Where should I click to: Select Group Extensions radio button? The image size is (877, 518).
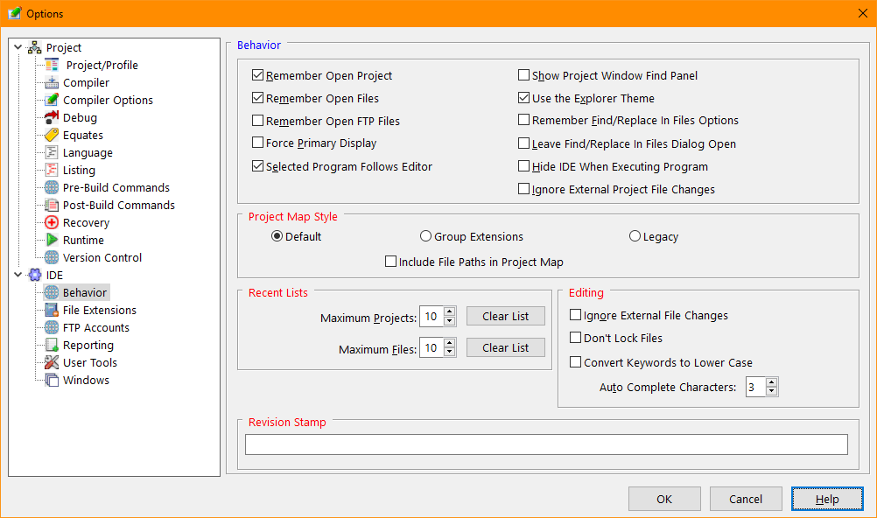pos(425,236)
